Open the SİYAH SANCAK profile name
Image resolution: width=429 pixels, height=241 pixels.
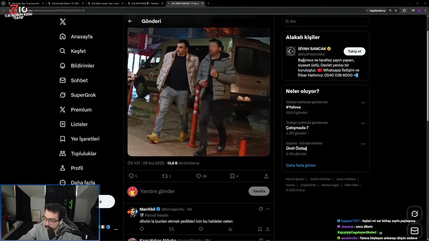[312, 49]
